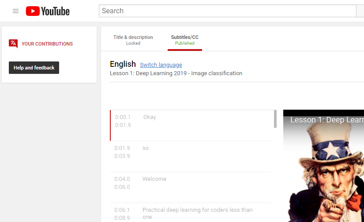Go to YouTube home via logo
Viewport: 364px width, 222px height.
(x=48, y=11)
